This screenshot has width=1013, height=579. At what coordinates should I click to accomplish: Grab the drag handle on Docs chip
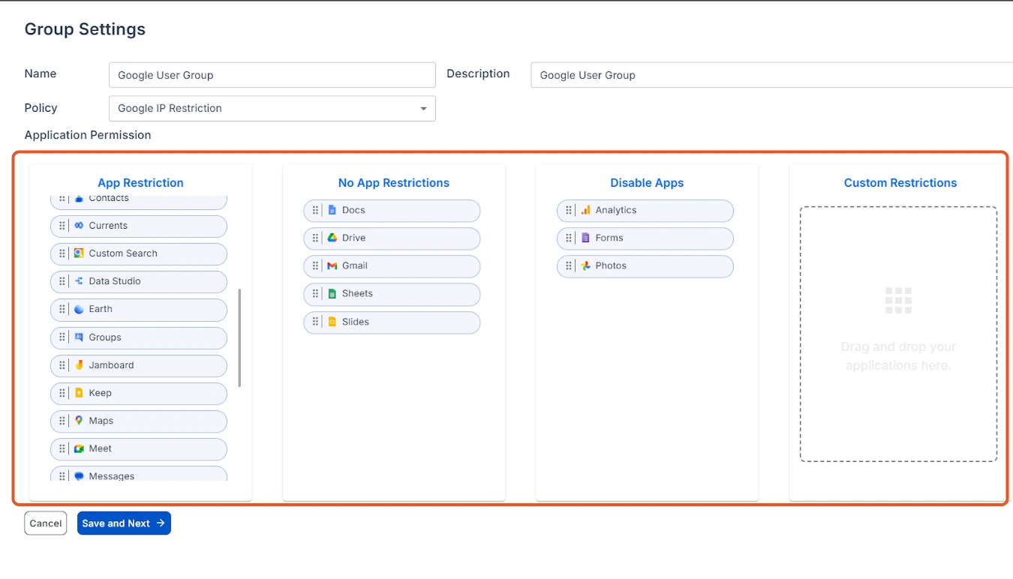(x=316, y=210)
